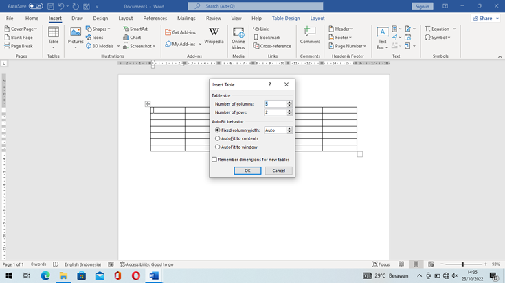Screen dimensions: 505x283
Task: Open Opera browser from taskbar
Action: [x=136, y=275]
